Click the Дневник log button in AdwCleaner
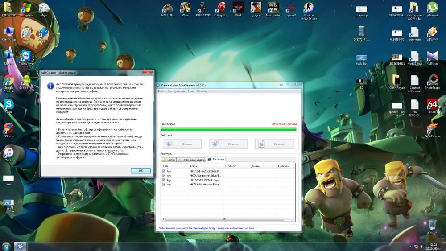This screenshot has width=446, height=251. [x=274, y=144]
